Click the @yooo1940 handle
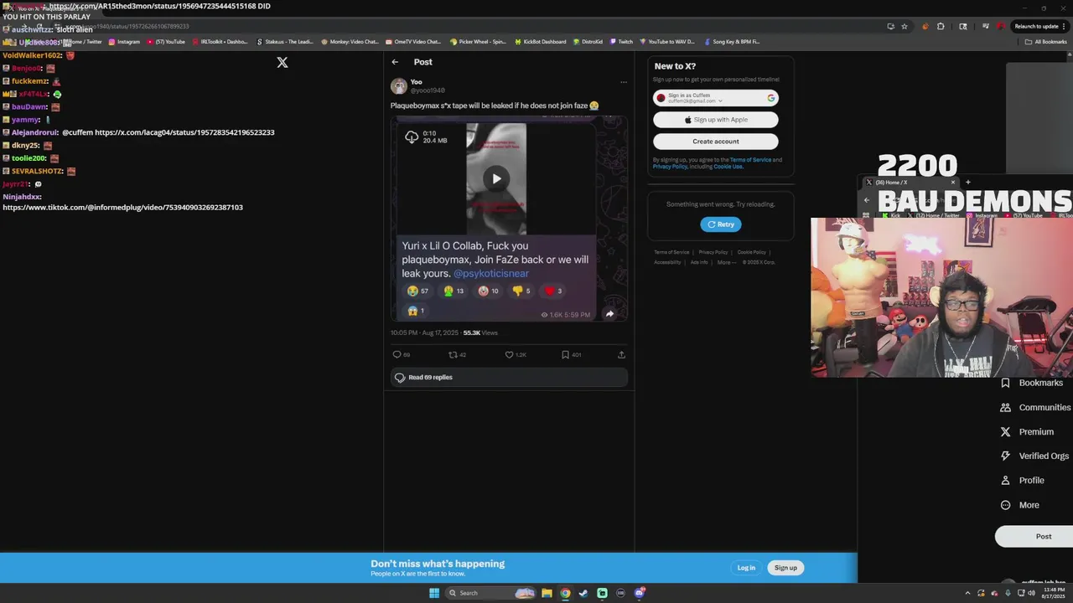1073x603 pixels. click(x=428, y=90)
